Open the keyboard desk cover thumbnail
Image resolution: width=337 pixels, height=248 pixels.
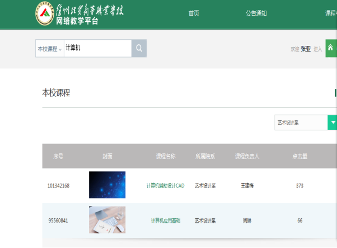pos(107,219)
